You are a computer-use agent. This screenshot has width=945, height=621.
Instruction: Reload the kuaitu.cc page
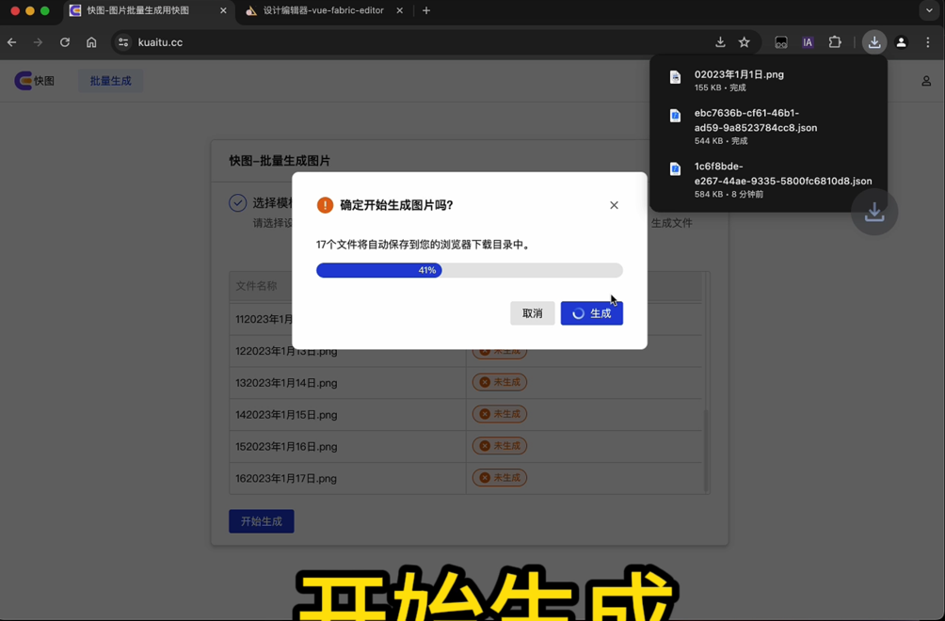point(64,41)
